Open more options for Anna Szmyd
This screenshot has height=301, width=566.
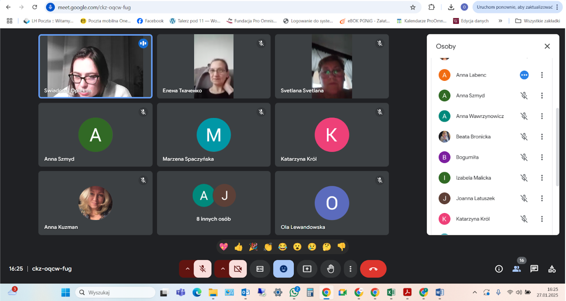542,95
